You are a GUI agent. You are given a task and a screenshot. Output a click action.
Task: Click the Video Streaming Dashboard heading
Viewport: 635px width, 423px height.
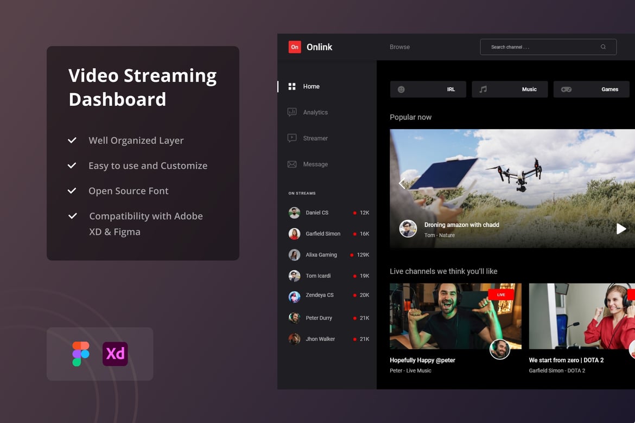click(x=143, y=87)
